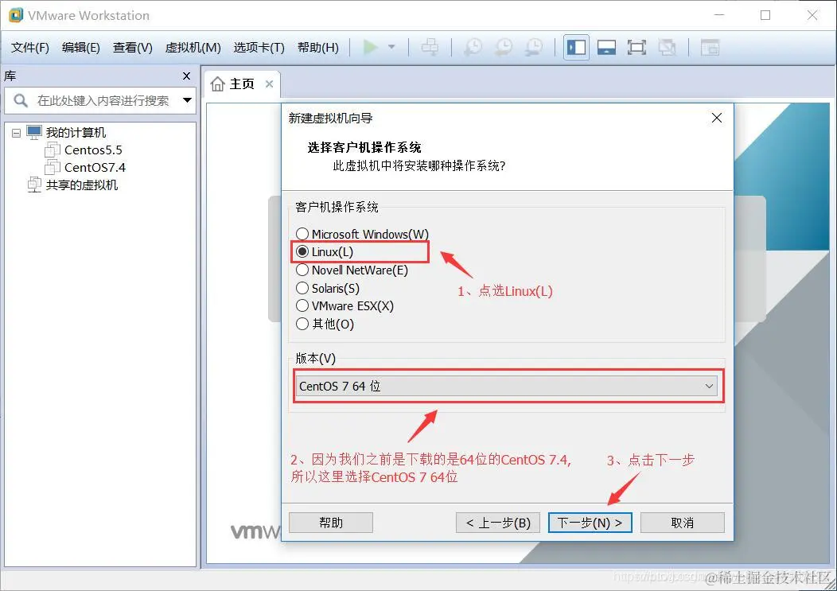
Task: Toggle the library panel visibility icon
Action: (574, 47)
